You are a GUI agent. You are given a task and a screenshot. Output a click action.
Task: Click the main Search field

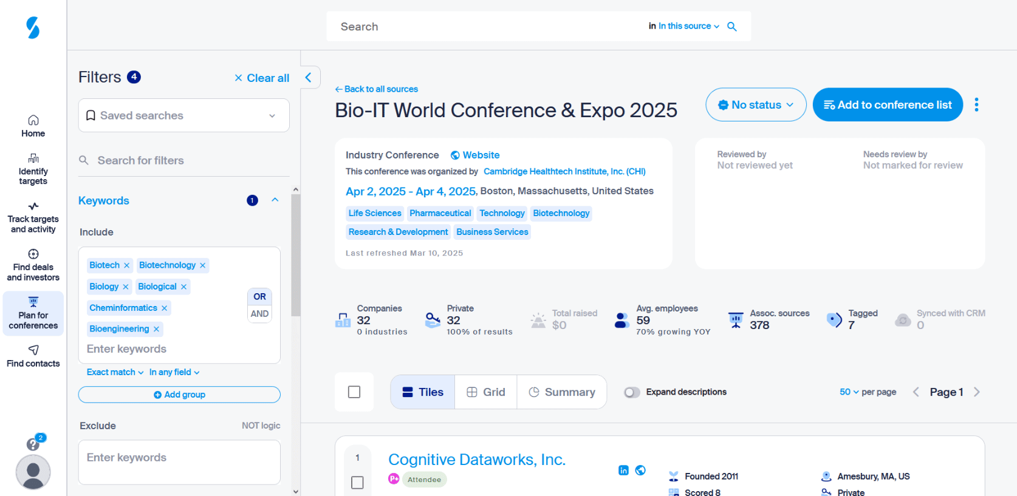click(x=486, y=27)
